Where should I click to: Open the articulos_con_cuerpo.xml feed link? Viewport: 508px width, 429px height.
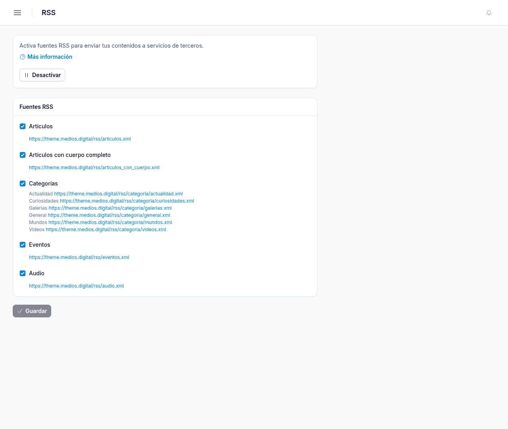[x=94, y=168]
